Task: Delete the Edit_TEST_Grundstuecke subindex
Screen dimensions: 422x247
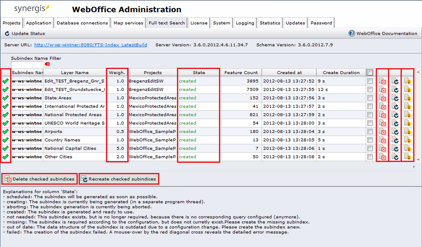Action: (x=382, y=89)
